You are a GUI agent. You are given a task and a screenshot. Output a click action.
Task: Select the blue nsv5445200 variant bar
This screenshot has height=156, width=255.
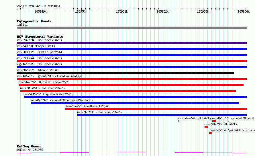[x=136, y=97]
